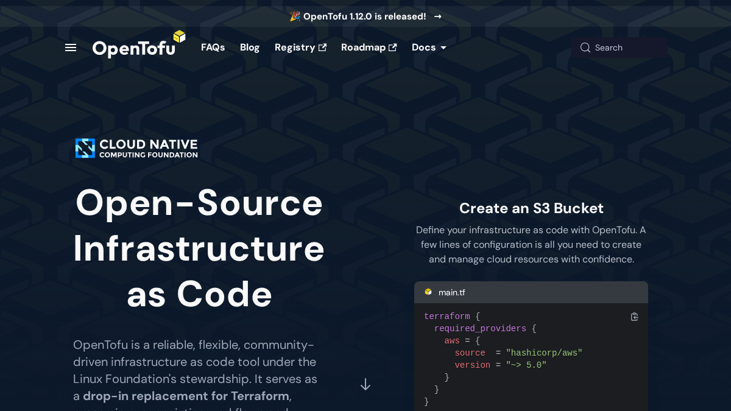Click the external-link icon beside Roadmap
The image size is (731, 411).
click(392, 47)
